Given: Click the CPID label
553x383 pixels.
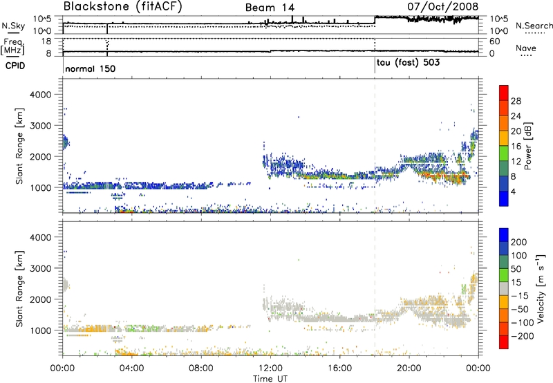Looking at the screenshot, I should click(15, 66).
